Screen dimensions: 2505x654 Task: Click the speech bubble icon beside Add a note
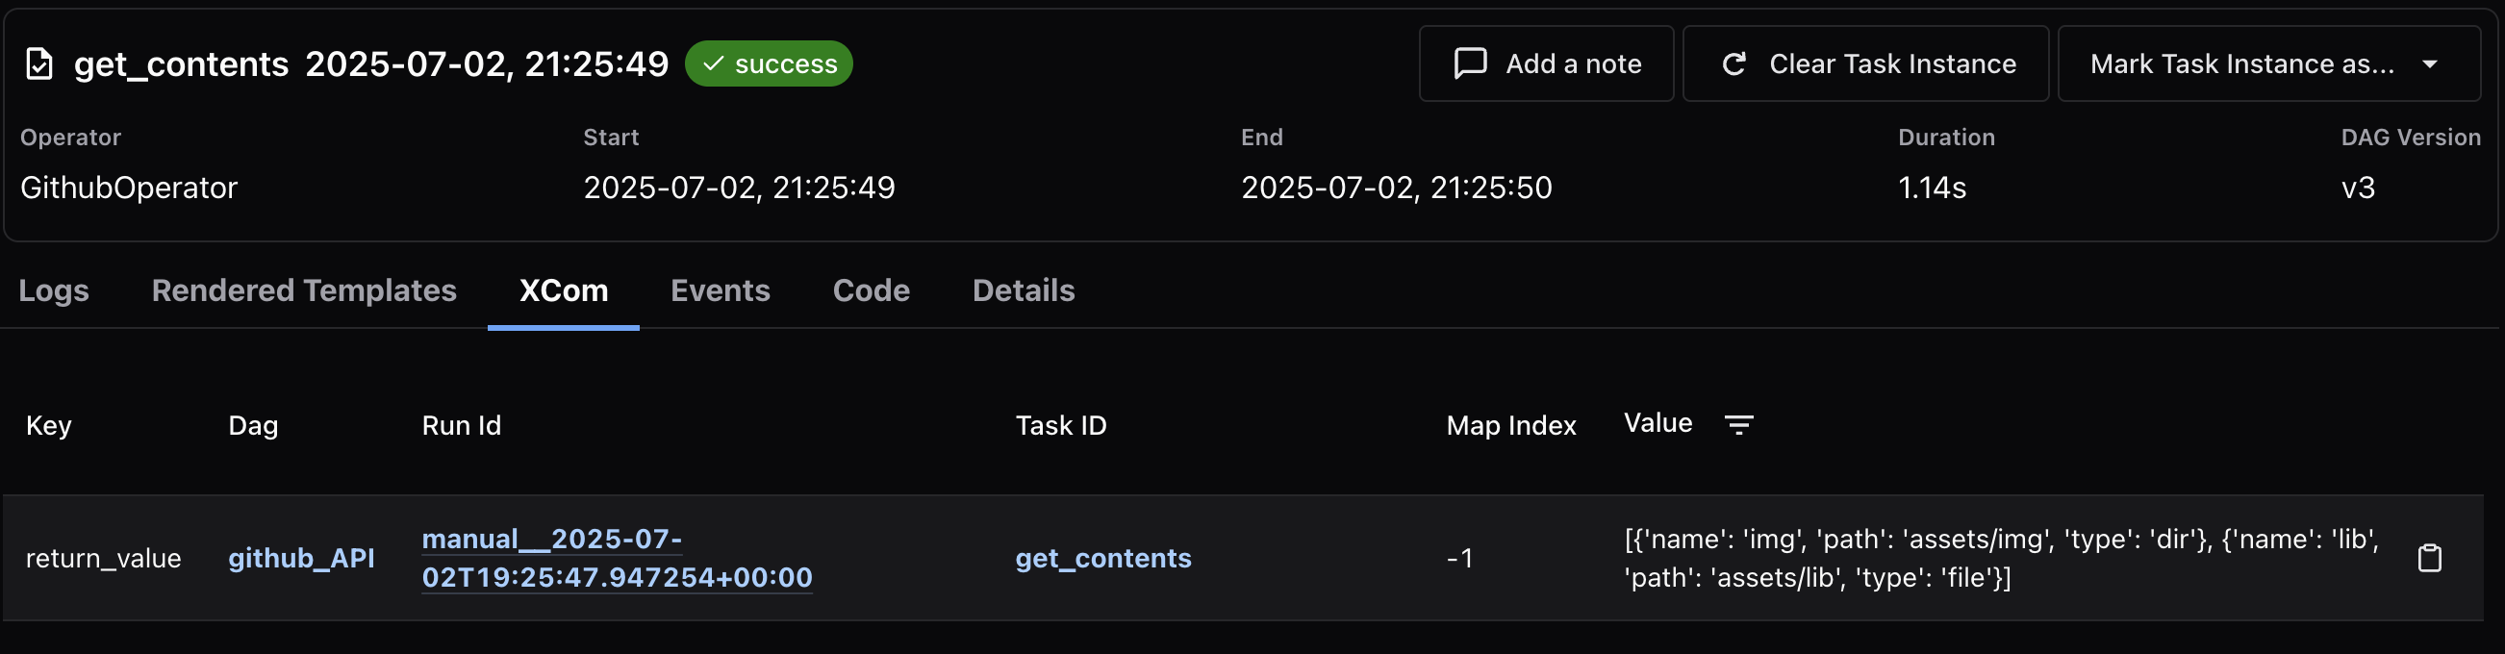[1468, 63]
